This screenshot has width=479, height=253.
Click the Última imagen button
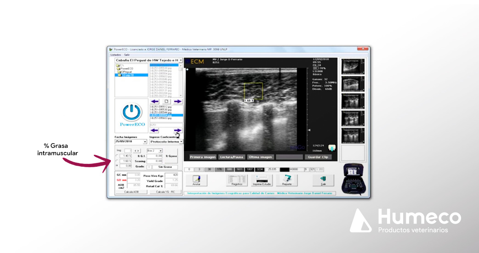coord(260,157)
